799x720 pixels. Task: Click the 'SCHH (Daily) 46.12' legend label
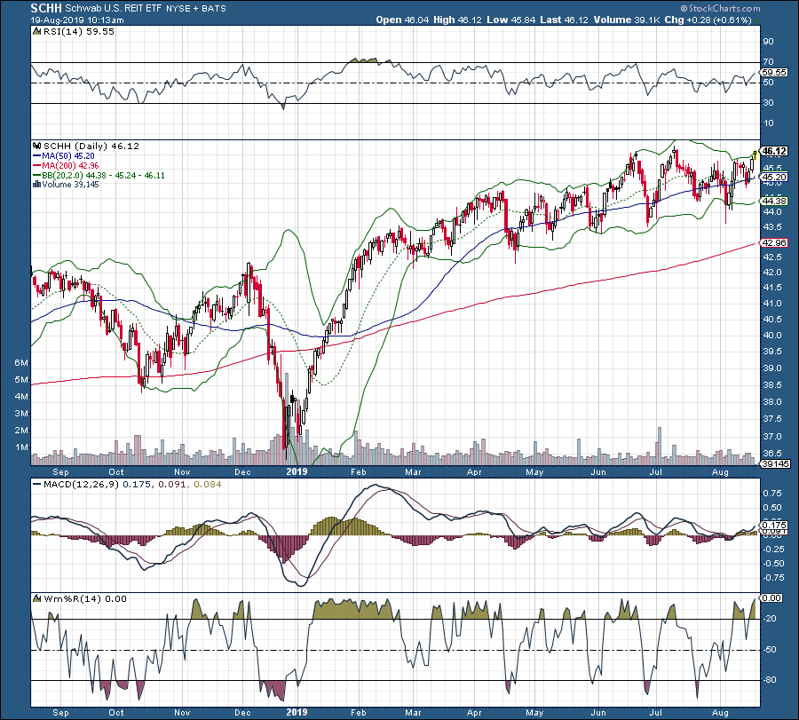91,146
